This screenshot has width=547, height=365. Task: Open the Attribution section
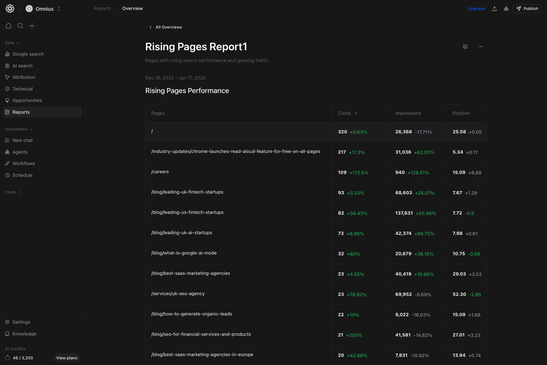[x=24, y=77]
